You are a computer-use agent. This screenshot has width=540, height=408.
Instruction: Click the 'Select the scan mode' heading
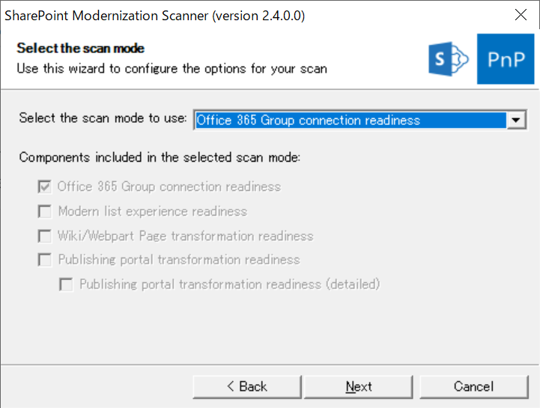pos(81,49)
